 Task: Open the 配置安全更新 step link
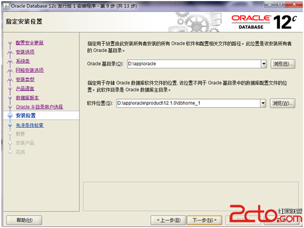pos(29,42)
